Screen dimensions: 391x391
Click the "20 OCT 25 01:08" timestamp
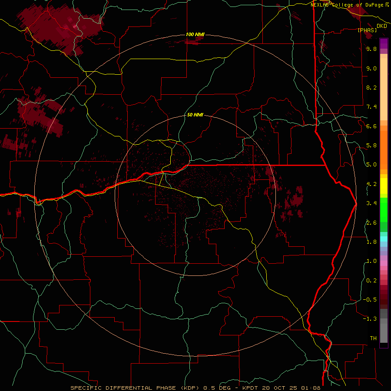[291, 388]
